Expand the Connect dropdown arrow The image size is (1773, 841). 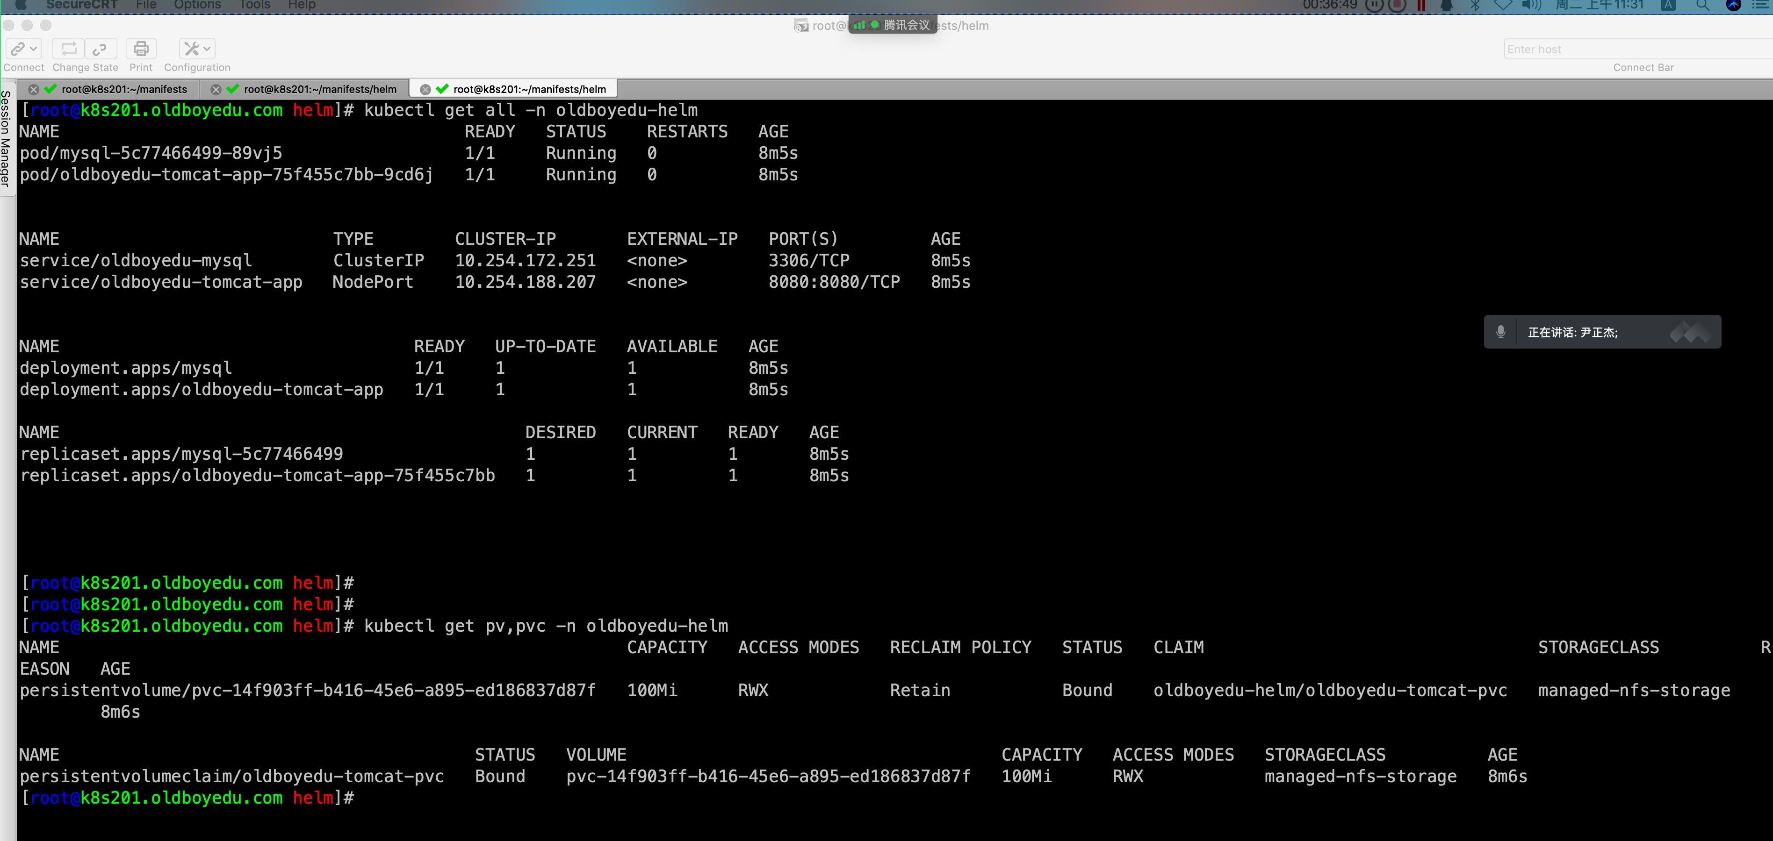pyautogui.click(x=34, y=49)
